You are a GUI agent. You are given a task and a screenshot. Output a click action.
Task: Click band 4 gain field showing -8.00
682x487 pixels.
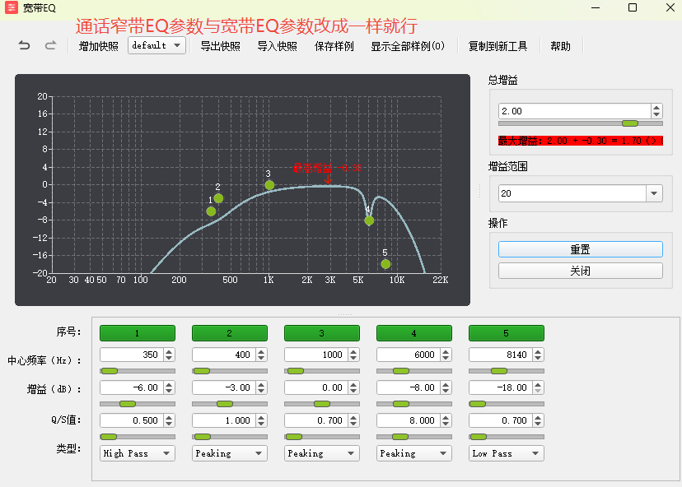tap(409, 387)
